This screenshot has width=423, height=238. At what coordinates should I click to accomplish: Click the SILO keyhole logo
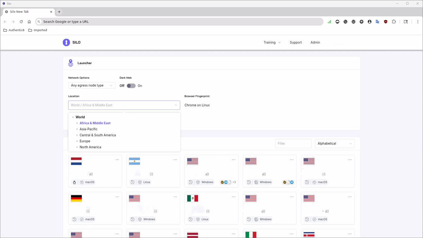tap(66, 42)
